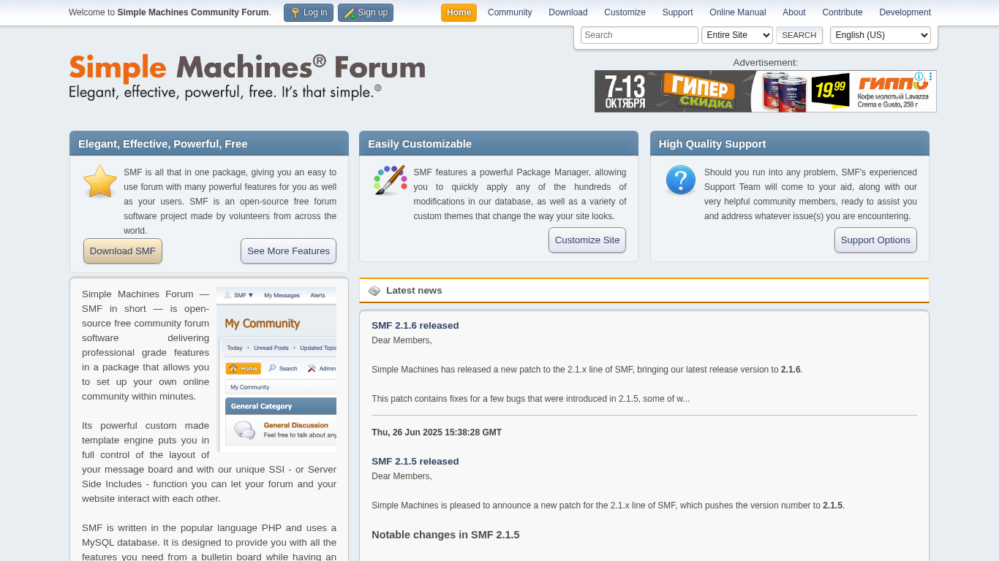Open the Contribute menu
This screenshot has width=999, height=561.
pyautogui.click(x=842, y=12)
